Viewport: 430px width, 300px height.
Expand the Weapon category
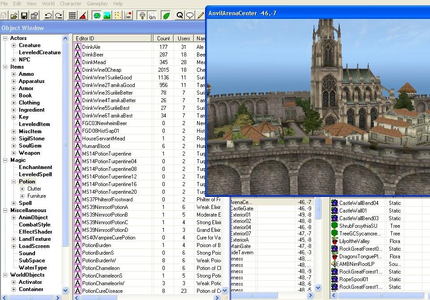(14, 153)
